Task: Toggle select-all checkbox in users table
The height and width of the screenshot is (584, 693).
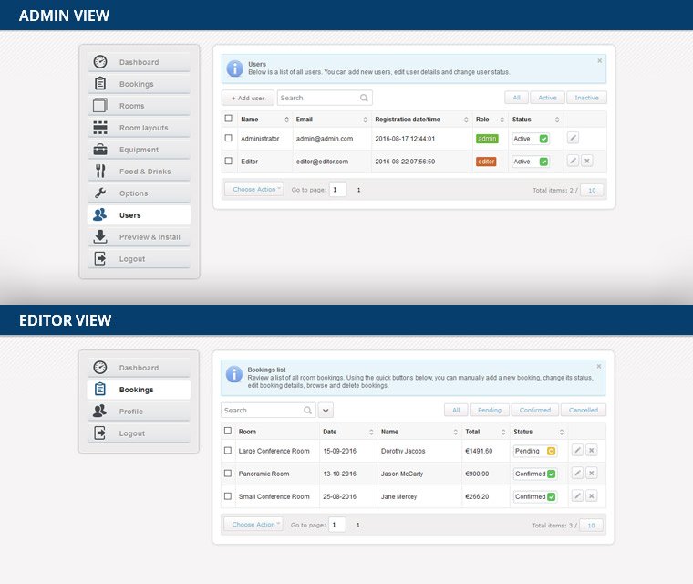Action: (x=229, y=118)
